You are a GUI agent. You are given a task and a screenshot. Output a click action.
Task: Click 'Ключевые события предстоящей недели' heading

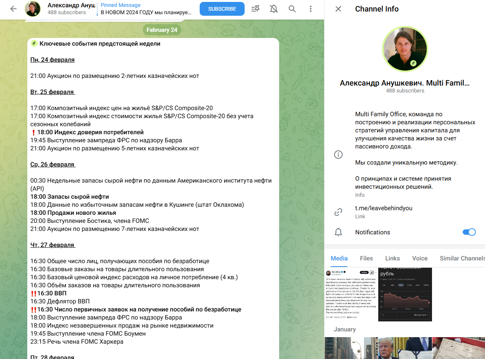[x=100, y=44]
